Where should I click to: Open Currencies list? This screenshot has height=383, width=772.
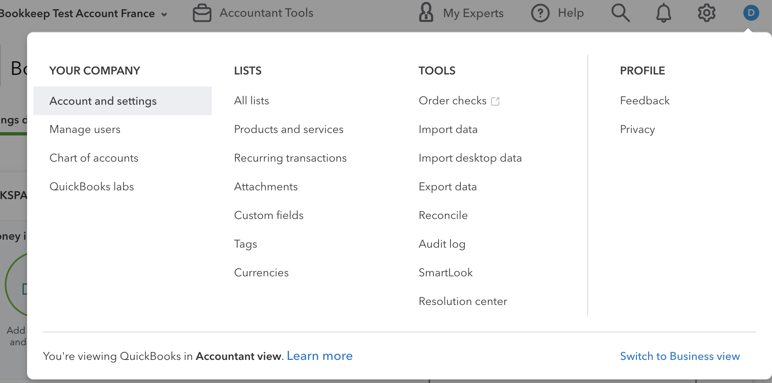[261, 273]
